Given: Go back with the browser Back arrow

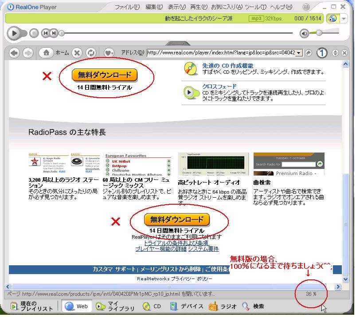Looking at the screenshot, I should (x=14, y=53).
